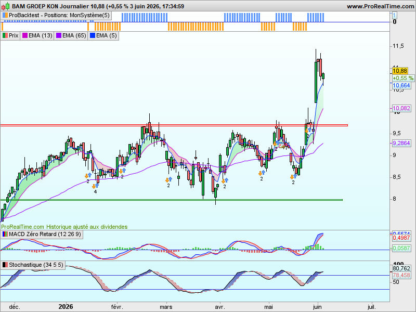Screen dimensions: 416x312
Task: Open MACD Zéro Retard (12 26 9) settings label
Action: (x=45, y=235)
